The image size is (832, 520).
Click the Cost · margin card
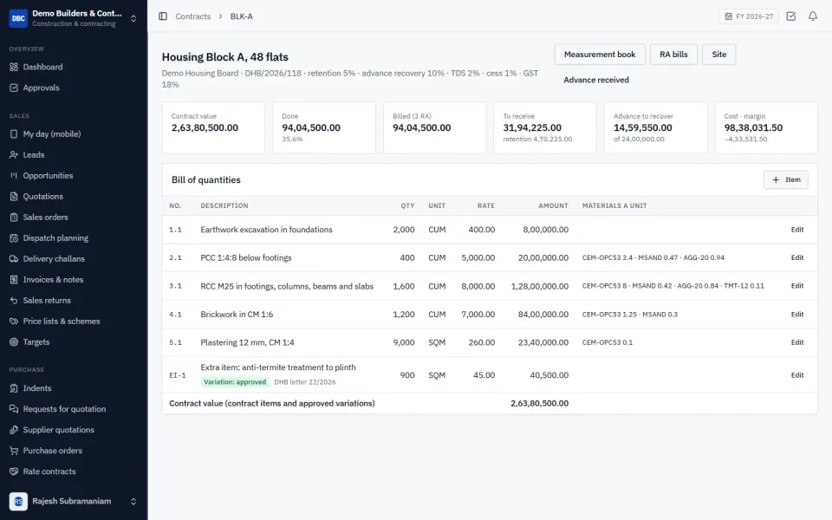coord(766,128)
